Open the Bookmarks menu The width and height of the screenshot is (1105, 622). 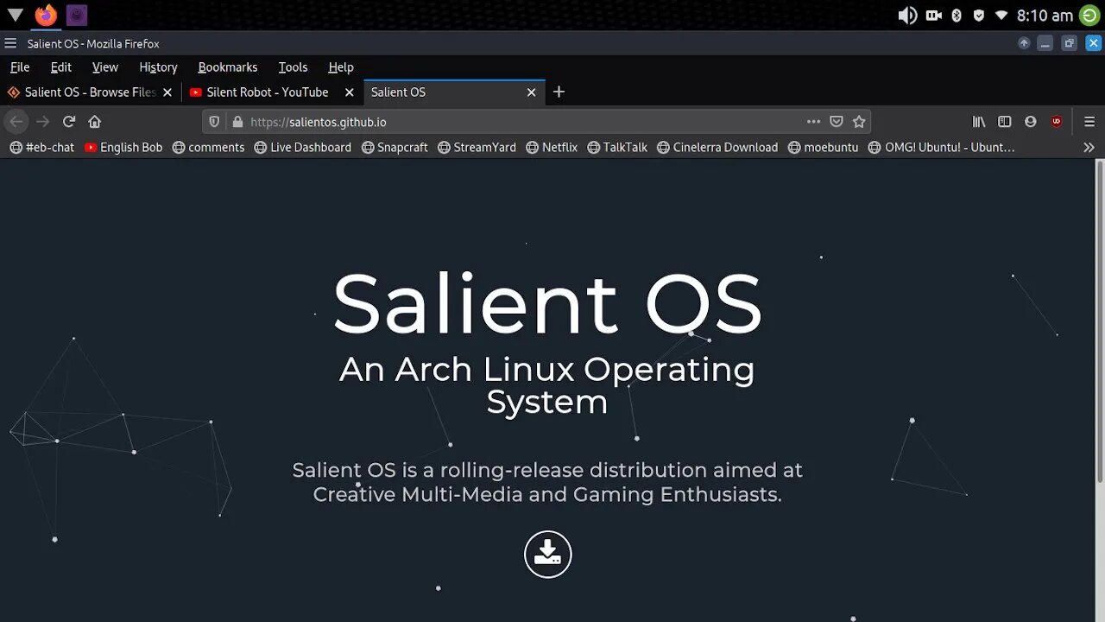coord(228,67)
